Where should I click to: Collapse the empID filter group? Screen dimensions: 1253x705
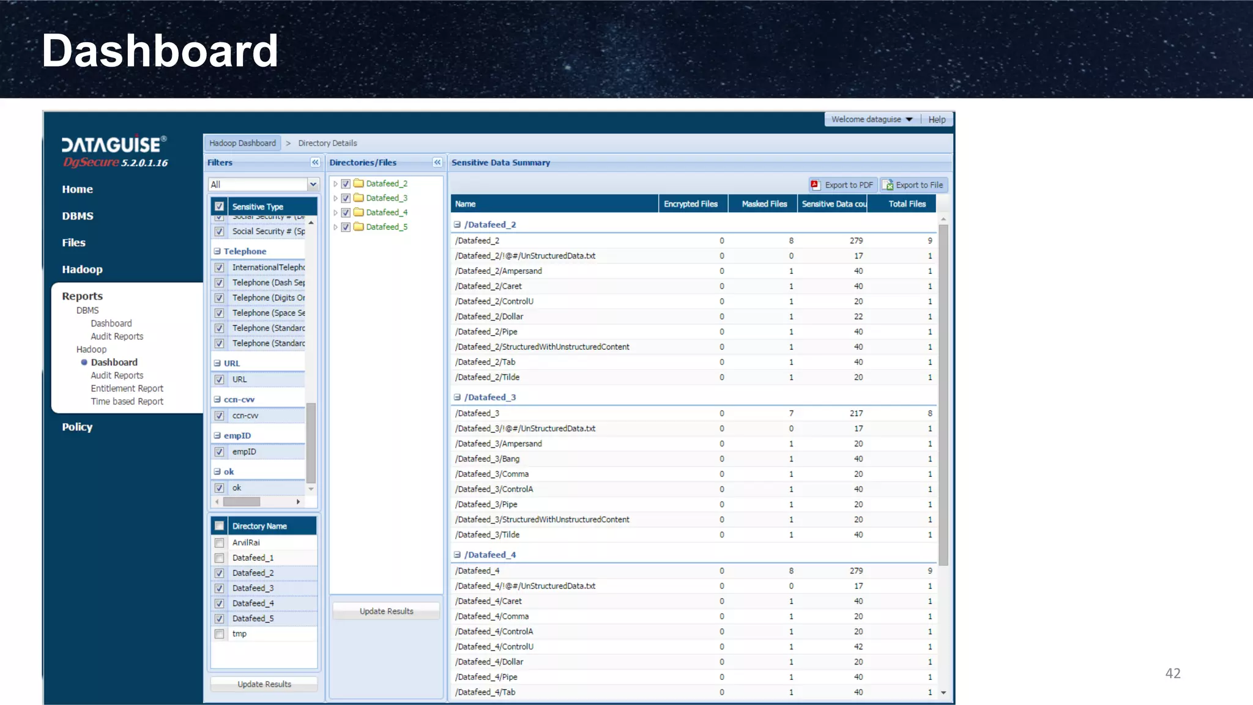click(x=217, y=435)
